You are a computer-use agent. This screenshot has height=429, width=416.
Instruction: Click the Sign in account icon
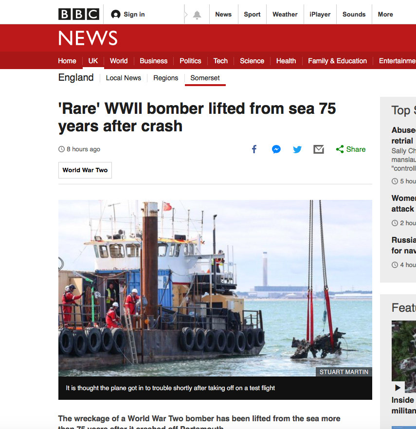pos(116,15)
